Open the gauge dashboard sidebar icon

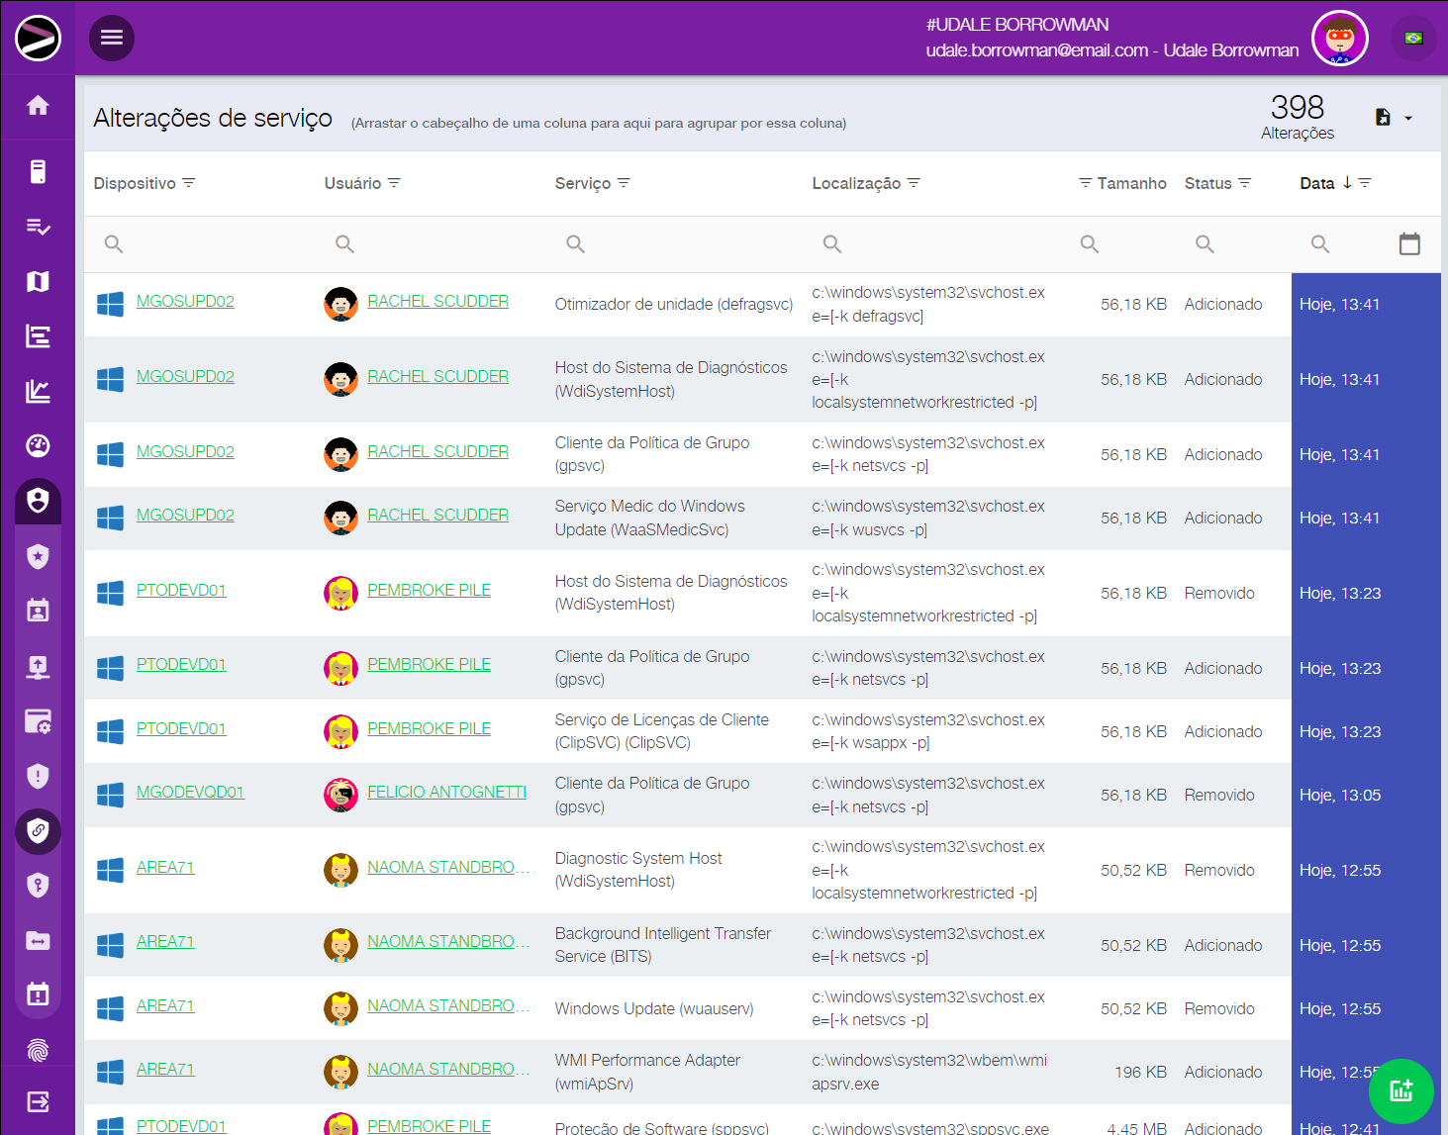(38, 446)
